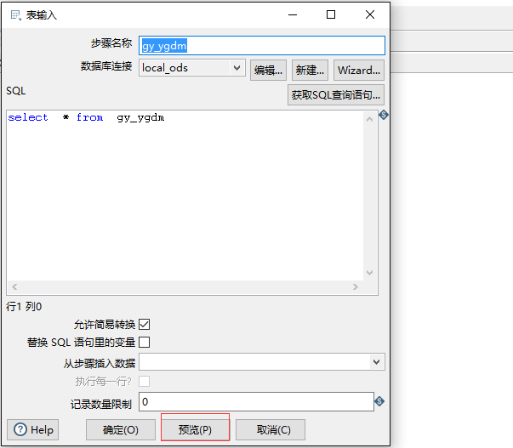Toggle the 允许简易转换 checkbox
This screenshot has height=448, width=513.
(x=145, y=325)
